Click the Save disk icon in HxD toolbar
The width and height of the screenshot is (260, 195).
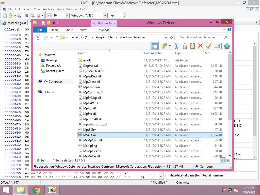pyautogui.click(x=19, y=15)
